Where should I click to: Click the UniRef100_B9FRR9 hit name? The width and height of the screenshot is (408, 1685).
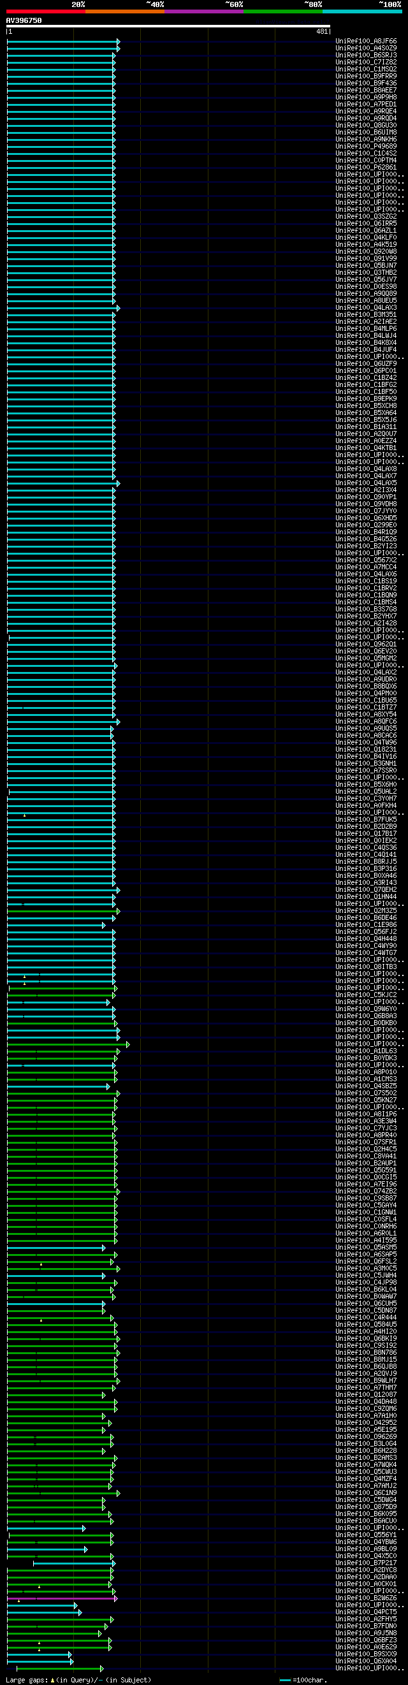point(366,76)
